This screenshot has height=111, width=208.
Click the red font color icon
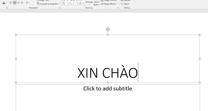tap(4, 3)
